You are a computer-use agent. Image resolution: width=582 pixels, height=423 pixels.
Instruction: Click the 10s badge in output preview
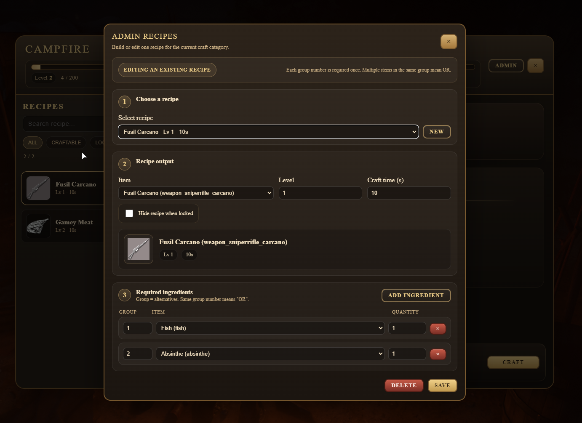(x=190, y=255)
